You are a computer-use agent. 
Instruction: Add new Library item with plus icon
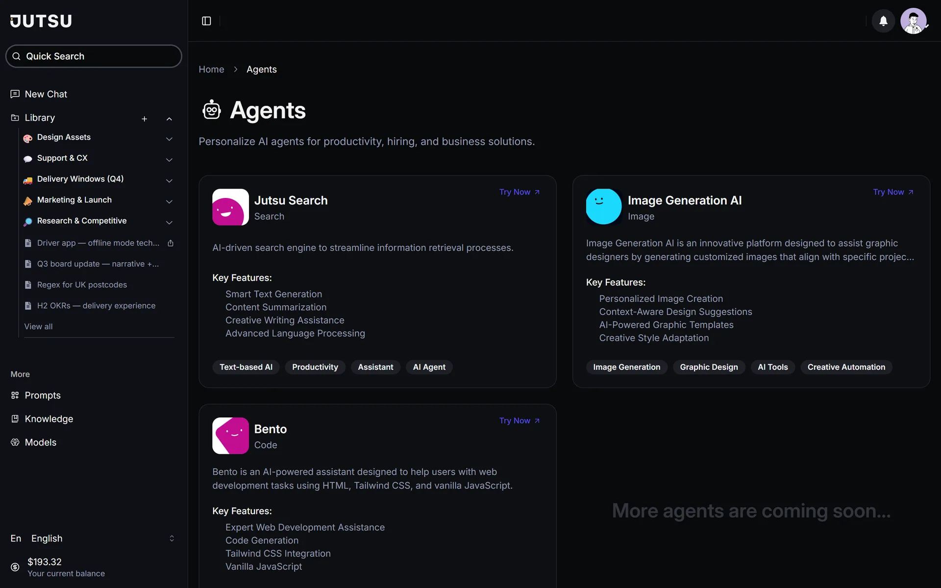click(x=145, y=119)
